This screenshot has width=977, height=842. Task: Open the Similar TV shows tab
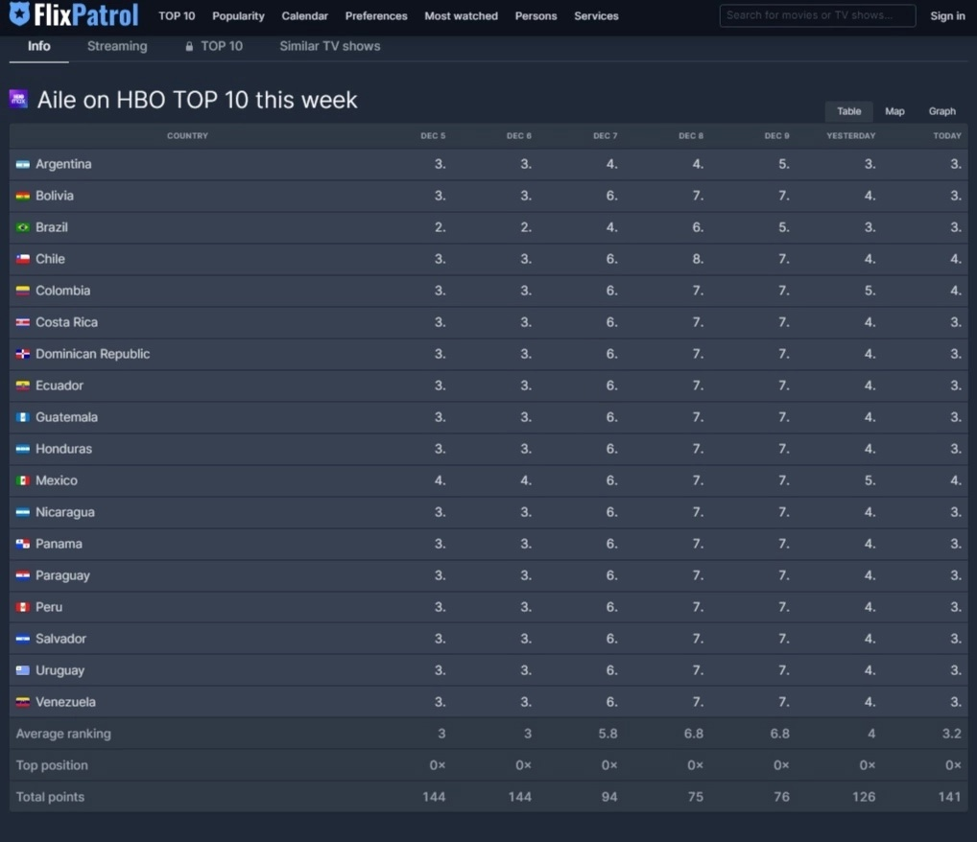(x=329, y=46)
